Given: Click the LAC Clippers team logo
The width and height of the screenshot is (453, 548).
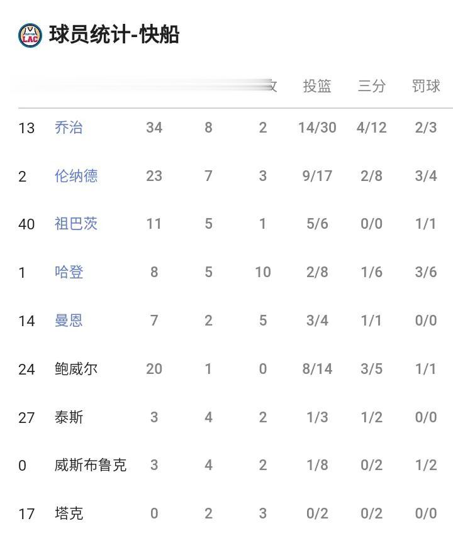Looking at the screenshot, I should click(x=30, y=35).
